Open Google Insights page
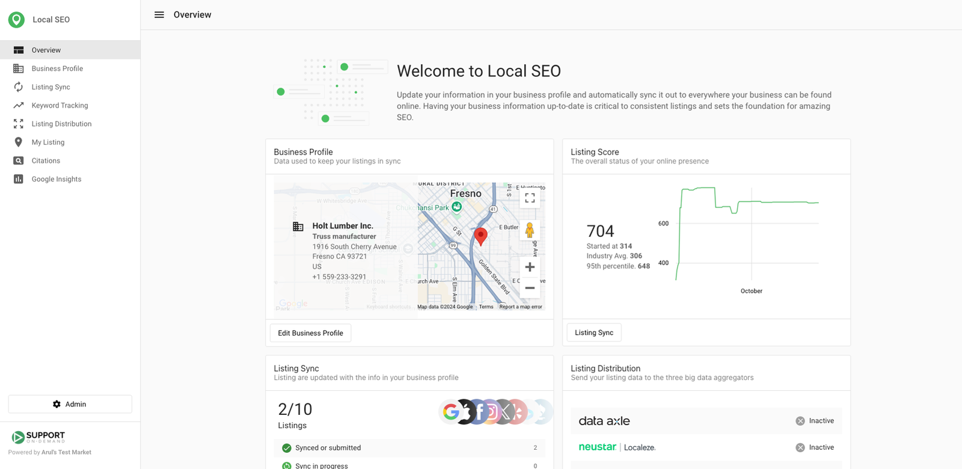Viewport: 962px width, 469px height. (x=57, y=179)
